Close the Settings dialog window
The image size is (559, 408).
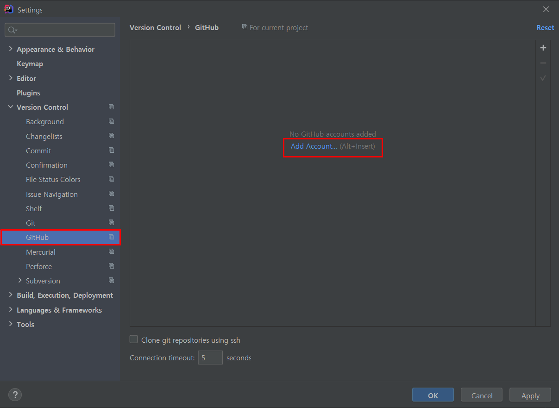click(x=546, y=9)
